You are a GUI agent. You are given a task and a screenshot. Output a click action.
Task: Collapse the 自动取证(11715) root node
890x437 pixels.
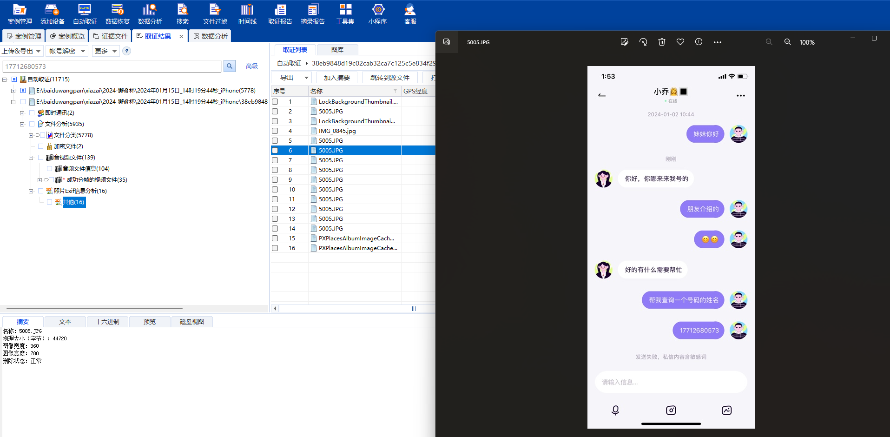(5, 79)
